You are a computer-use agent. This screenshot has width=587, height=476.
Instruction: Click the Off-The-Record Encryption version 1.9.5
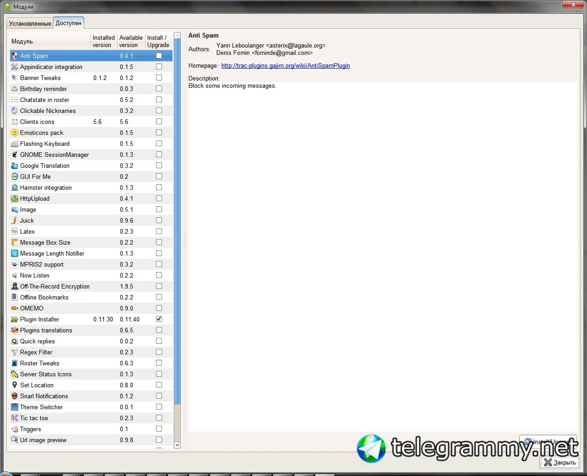(x=127, y=286)
